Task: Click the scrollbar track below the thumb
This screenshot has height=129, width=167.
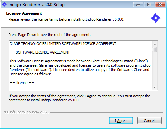Action: tap(155, 68)
